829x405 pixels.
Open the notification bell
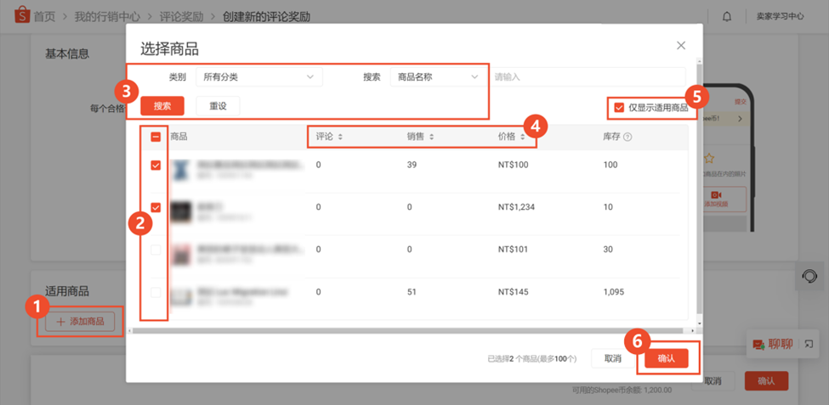pos(726,16)
